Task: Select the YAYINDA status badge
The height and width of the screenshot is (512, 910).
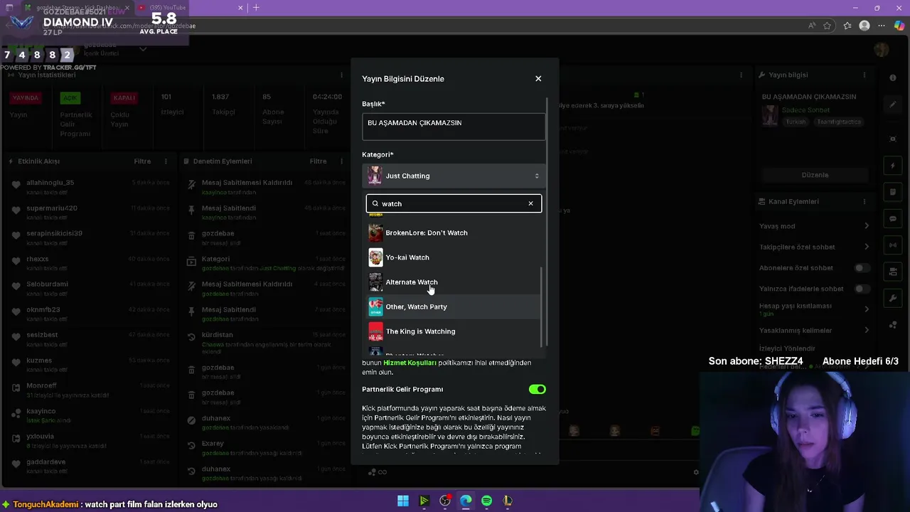Action: [26, 98]
